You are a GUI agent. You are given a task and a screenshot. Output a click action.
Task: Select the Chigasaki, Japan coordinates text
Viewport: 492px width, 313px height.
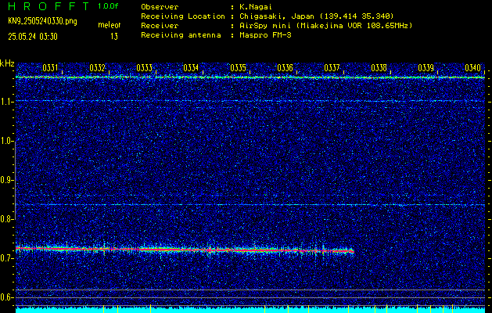click(x=316, y=16)
